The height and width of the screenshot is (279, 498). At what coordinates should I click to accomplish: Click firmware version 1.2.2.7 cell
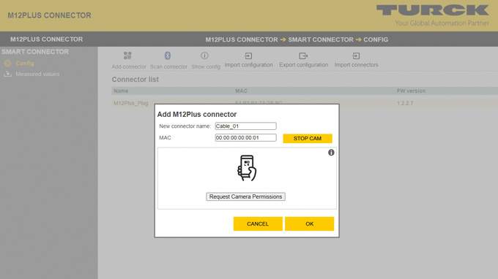tap(405, 103)
